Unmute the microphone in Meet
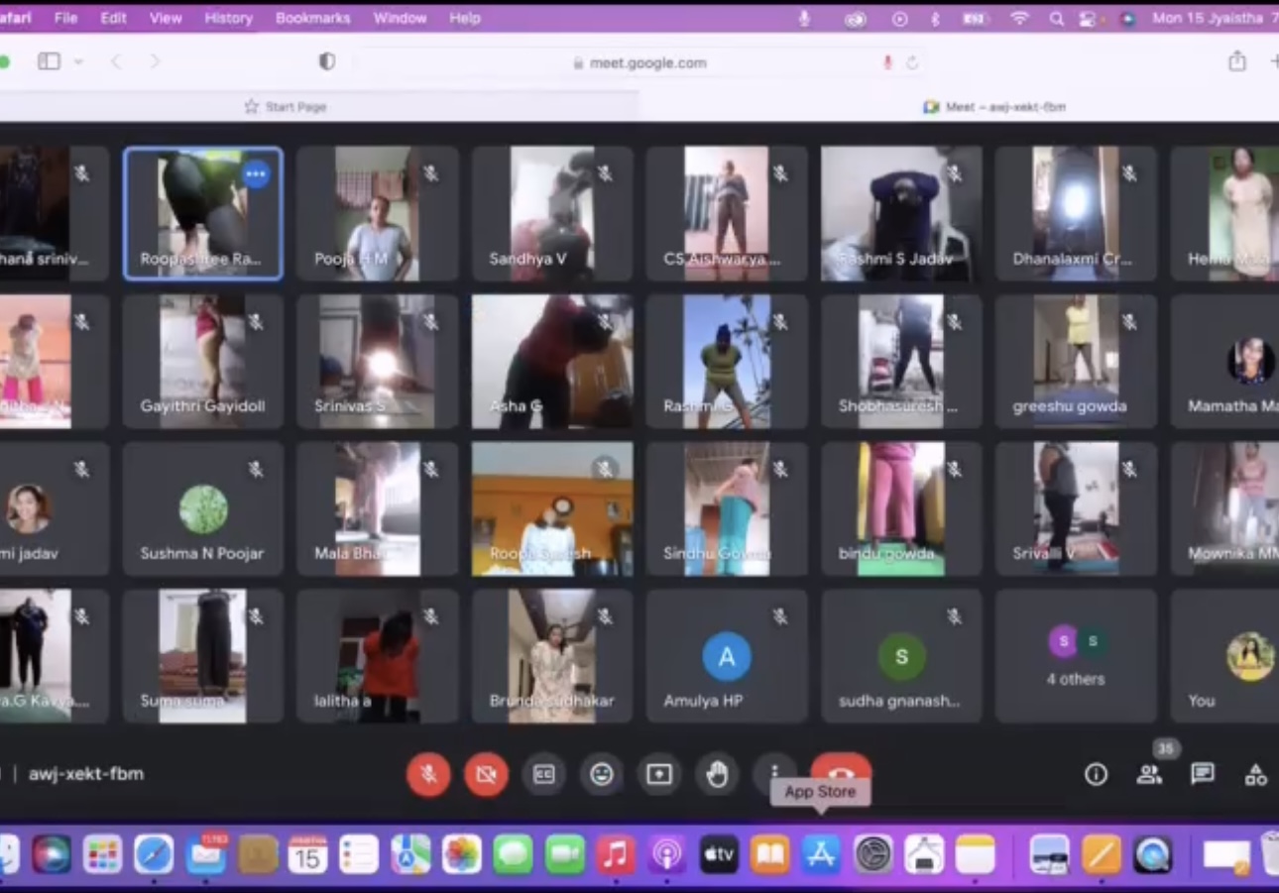This screenshot has height=893, width=1279. [428, 774]
